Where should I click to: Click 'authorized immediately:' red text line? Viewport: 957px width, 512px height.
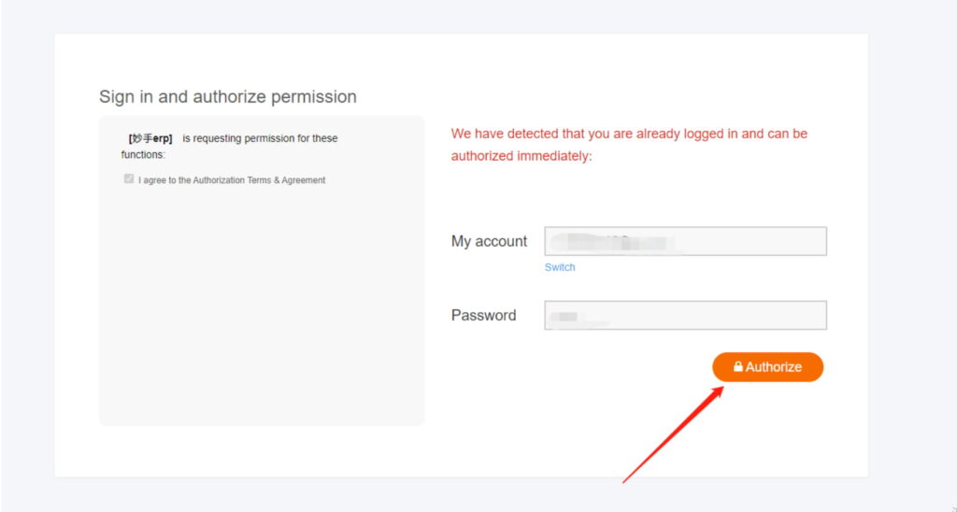click(521, 156)
